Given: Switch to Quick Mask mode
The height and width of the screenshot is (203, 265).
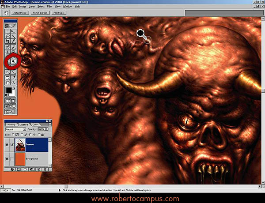Looking at the screenshot, I should pyautogui.click(x=13, y=101).
